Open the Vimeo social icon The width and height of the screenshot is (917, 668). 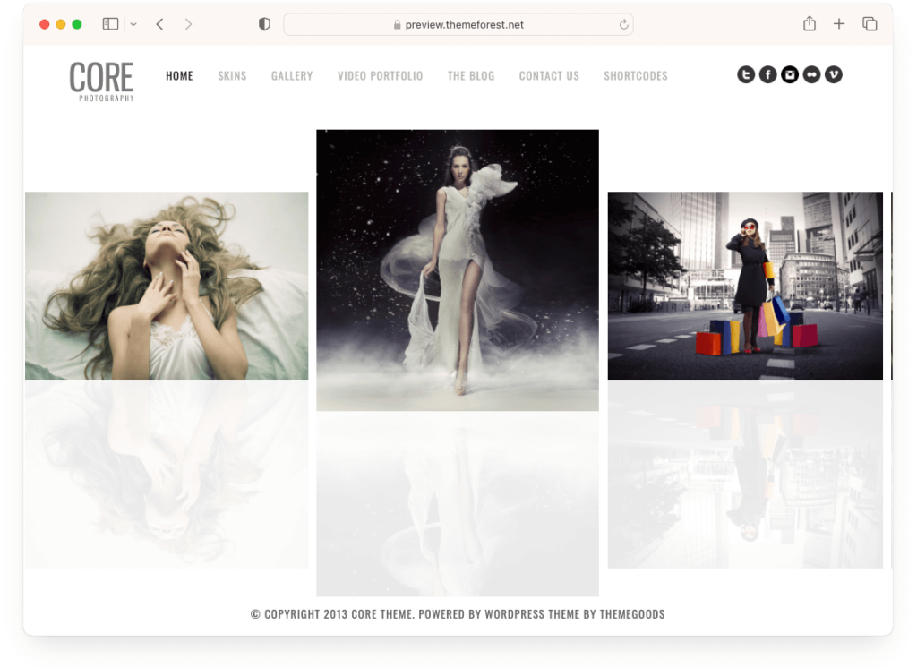coord(834,75)
